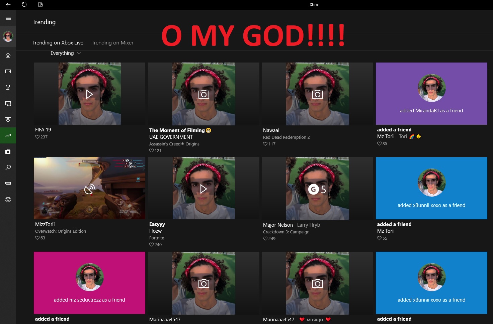This screenshot has width=493, height=324.
Task: Click the Larry Hryb name
Action: tap(309, 225)
